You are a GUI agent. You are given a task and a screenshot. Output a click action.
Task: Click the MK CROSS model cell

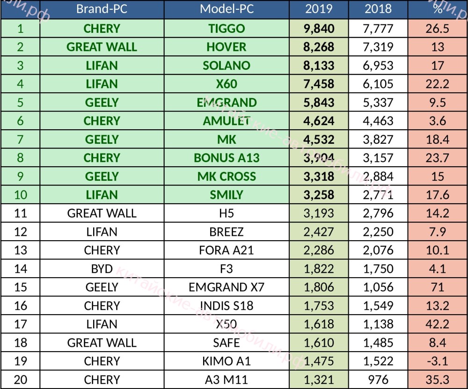pyautogui.click(x=227, y=176)
